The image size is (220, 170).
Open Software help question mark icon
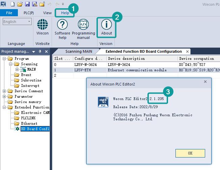click(x=62, y=25)
